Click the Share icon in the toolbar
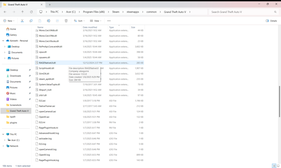 coord(57,21)
